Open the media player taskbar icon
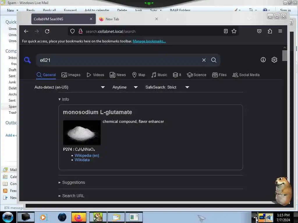The width and height of the screenshot is (298, 223). pyautogui.click(x=43, y=217)
